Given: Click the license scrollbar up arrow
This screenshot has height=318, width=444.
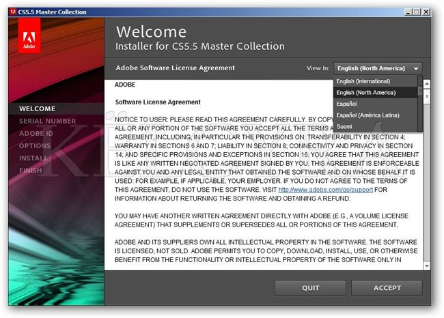Looking at the screenshot, I should (426, 84).
